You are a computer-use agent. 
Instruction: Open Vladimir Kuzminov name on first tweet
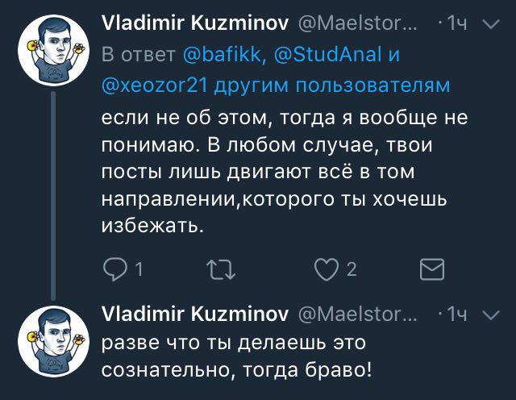coord(195,23)
